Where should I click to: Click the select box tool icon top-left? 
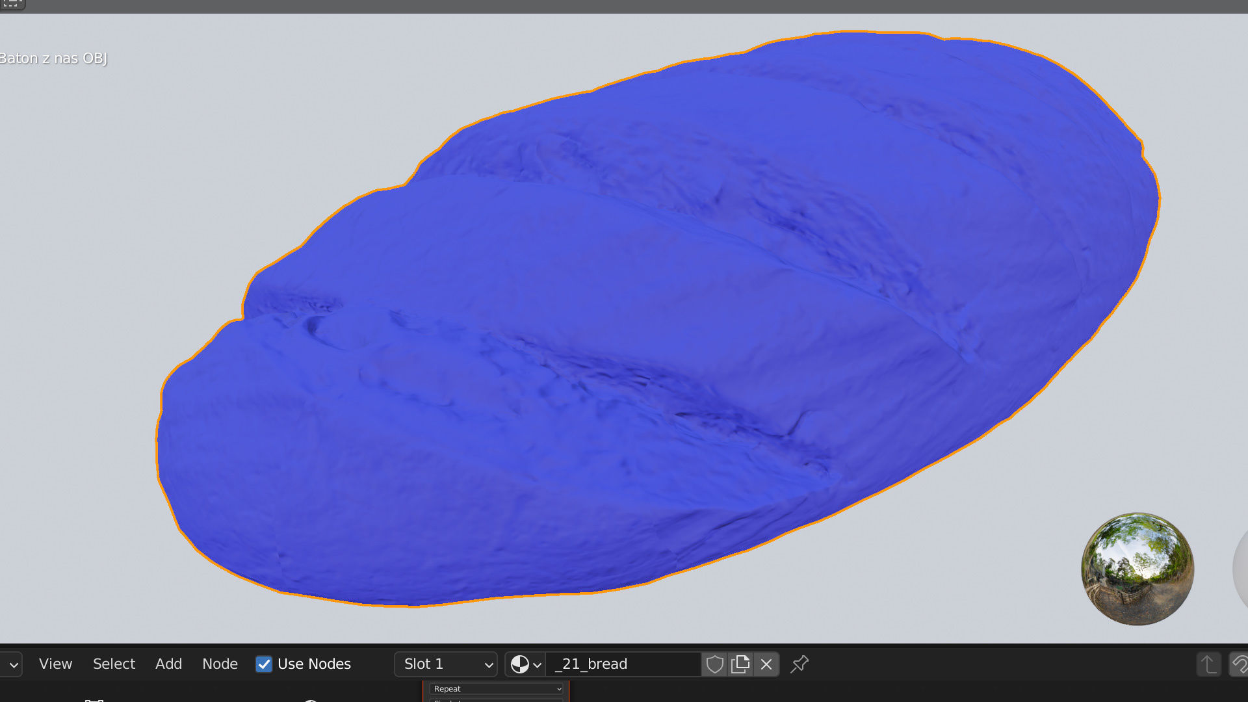tap(12, 4)
